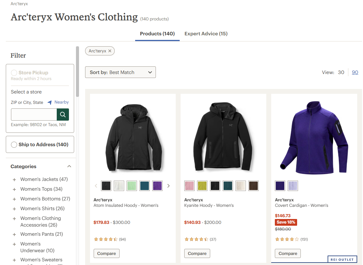363x265 pixels.
Task: Pick the pink swatch for Kyanite Hoody
Action: (189, 186)
